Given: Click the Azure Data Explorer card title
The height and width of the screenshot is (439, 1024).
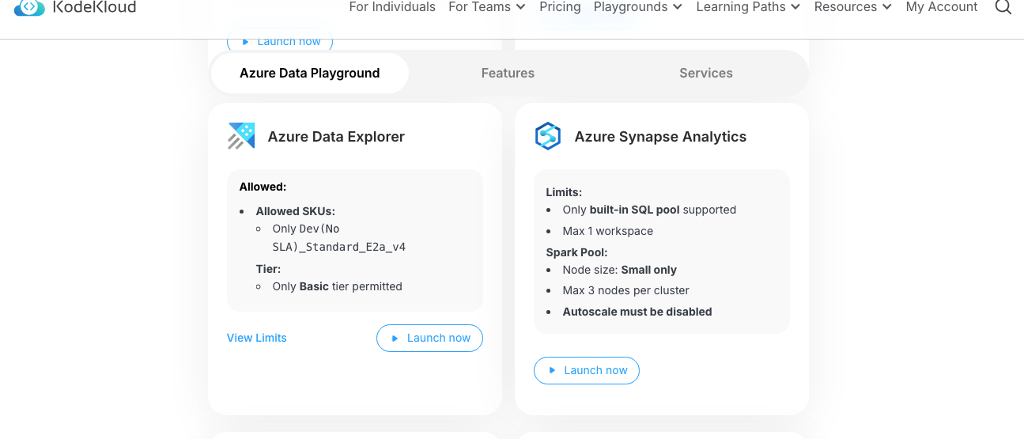Looking at the screenshot, I should coord(336,137).
